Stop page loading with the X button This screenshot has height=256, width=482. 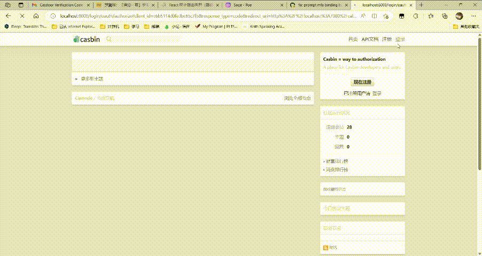(22, 16)
